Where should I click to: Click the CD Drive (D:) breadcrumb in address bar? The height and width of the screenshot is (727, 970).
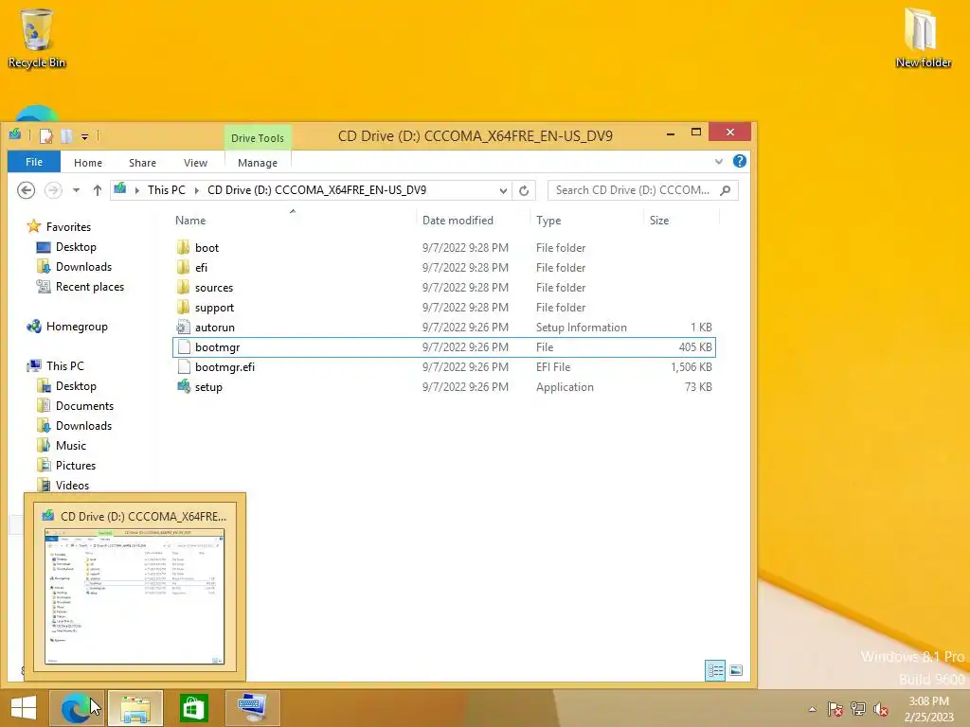[316, 190]
